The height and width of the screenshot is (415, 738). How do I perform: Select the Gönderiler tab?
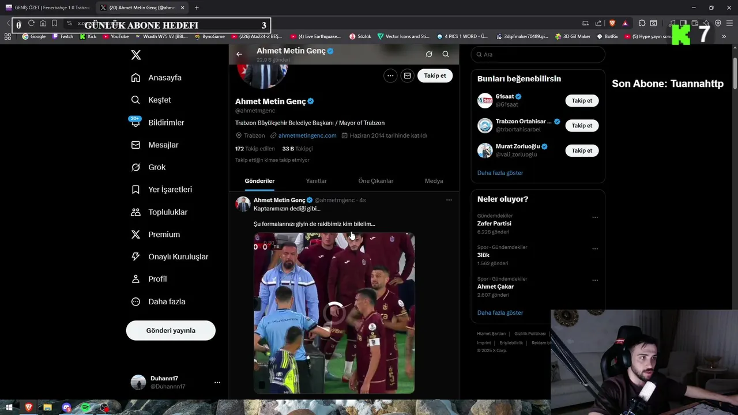(x=259, y=181)
